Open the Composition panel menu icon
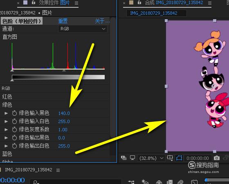This screenshot has width=229, height=184. 210,3
